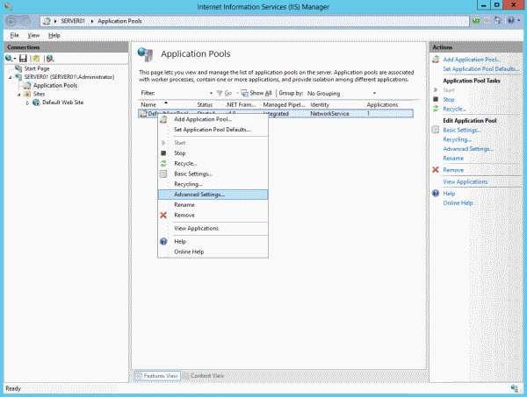Click the Add Application Pool icon in the context menu
Viewport: 527px width, 397px height.
point(163,119)
